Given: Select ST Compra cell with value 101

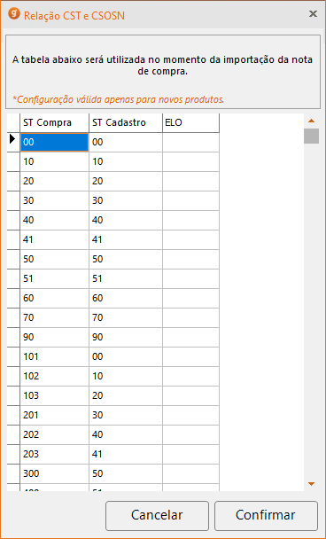Looking at the screenshot, I should 55,356.
